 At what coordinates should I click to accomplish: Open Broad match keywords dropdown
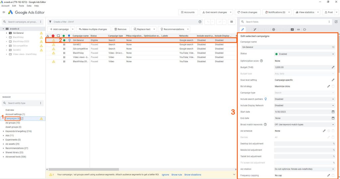pyautogui.click(x=305, y=124)
